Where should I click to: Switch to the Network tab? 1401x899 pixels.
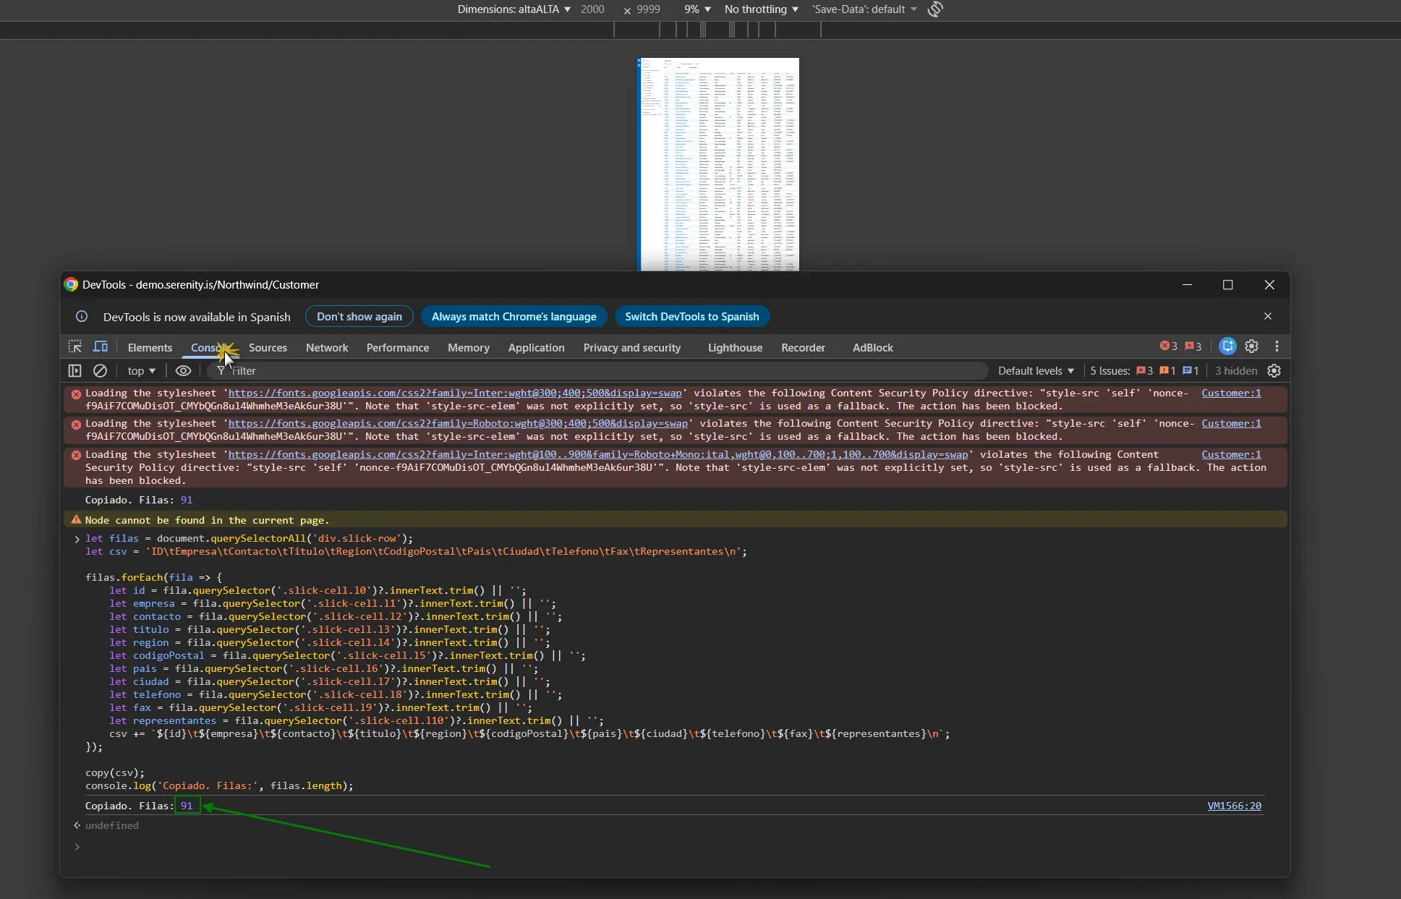point(327,348)
